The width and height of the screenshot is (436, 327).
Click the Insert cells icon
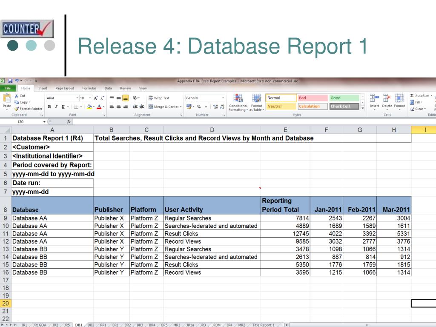[374, 98]
